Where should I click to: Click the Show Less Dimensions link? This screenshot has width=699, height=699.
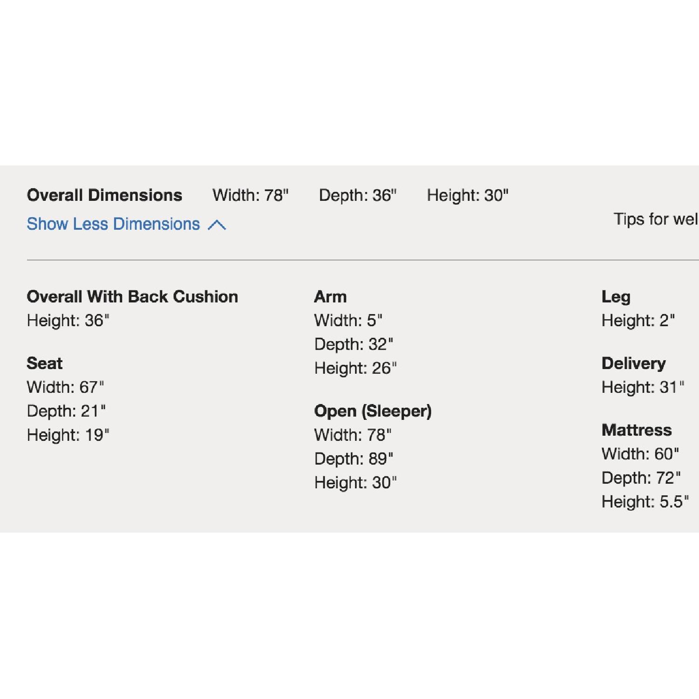pos(113,224)
